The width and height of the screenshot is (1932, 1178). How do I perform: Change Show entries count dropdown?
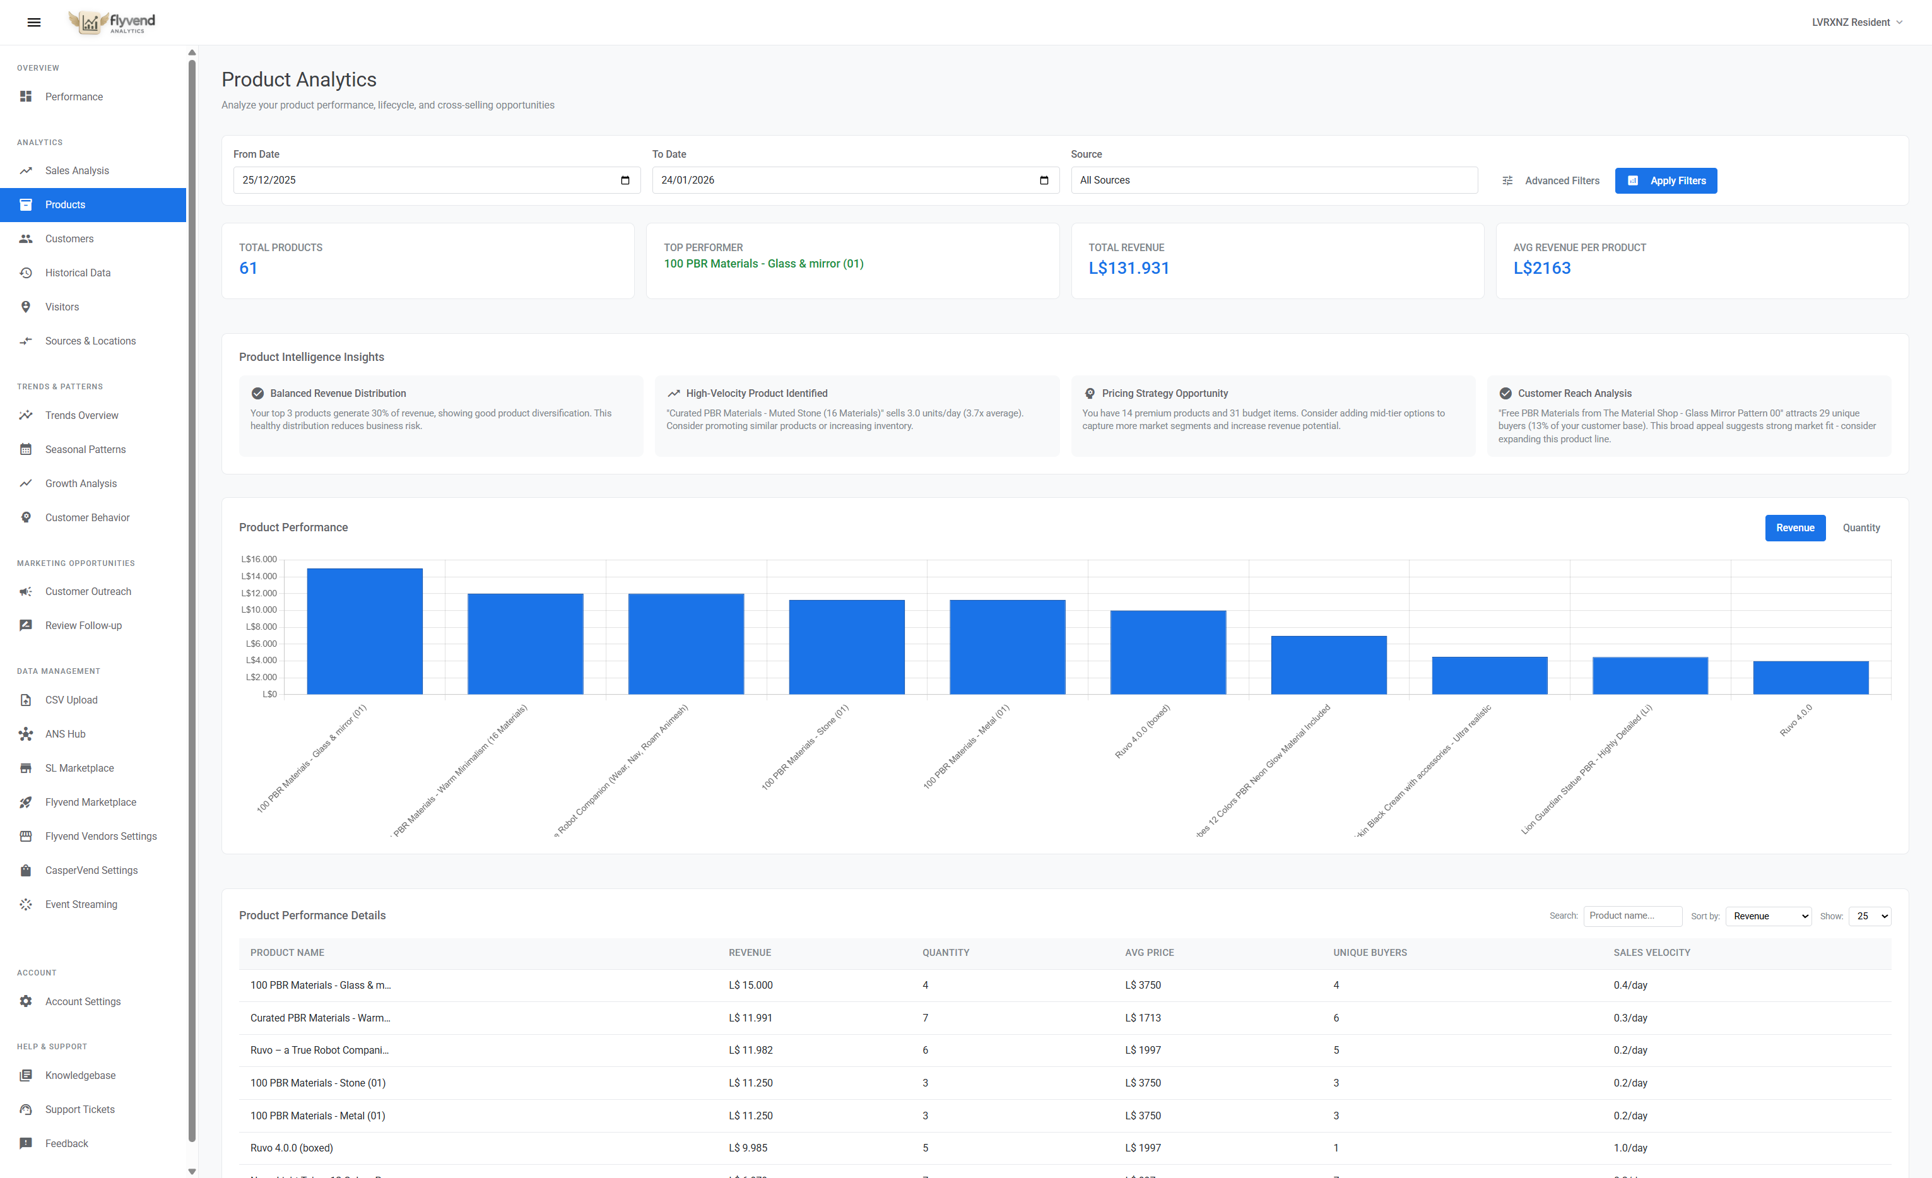pyautogui.click(x=1870, y=916)
